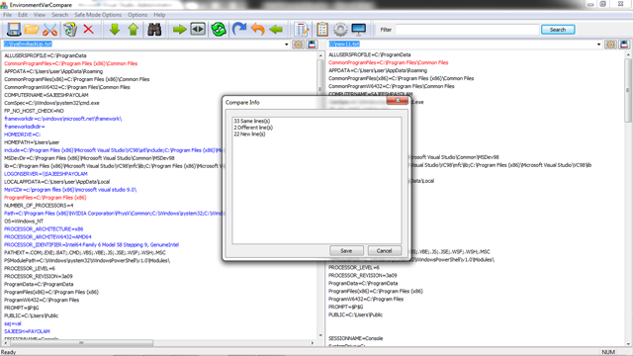Screen dimensions: 633x356
Task: Click the green left arrow icon
Action: 276,29
